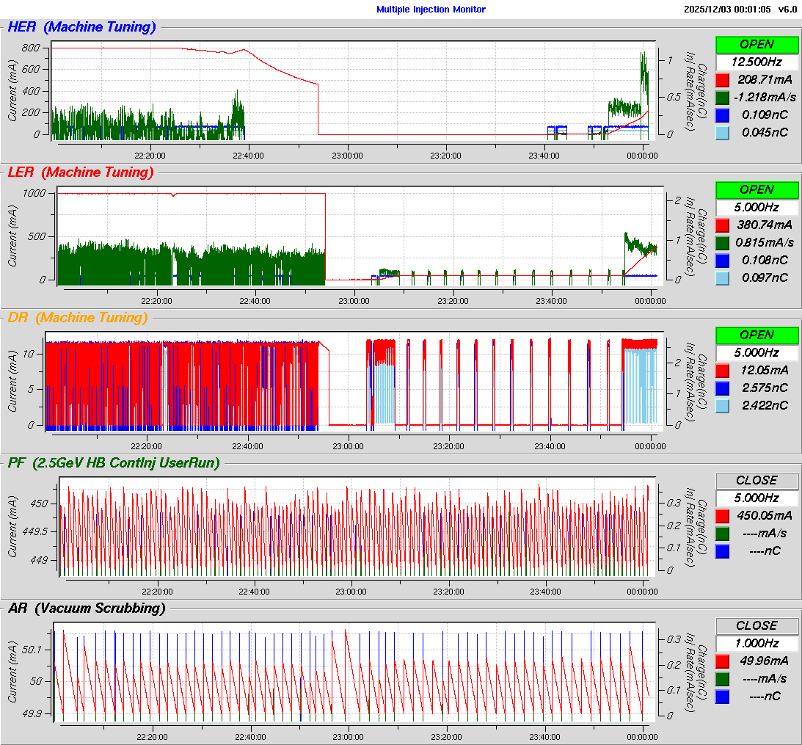The width and height of the screenshot is (802, 745).
Task: Click the light blue swatch beside 2.422nC
Action: click(x=722, y=405)
